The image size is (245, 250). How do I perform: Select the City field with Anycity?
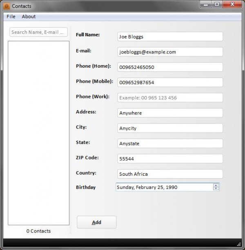[170, 128]
